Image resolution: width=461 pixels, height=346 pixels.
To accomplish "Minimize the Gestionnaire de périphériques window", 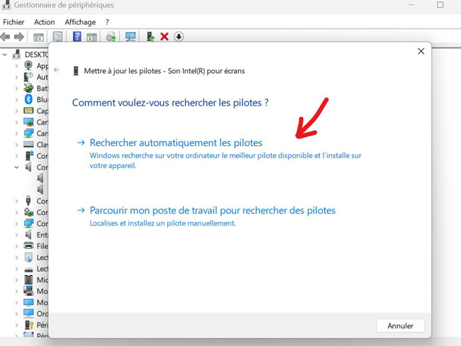I will pyautogui.click(x=411, y=5).
